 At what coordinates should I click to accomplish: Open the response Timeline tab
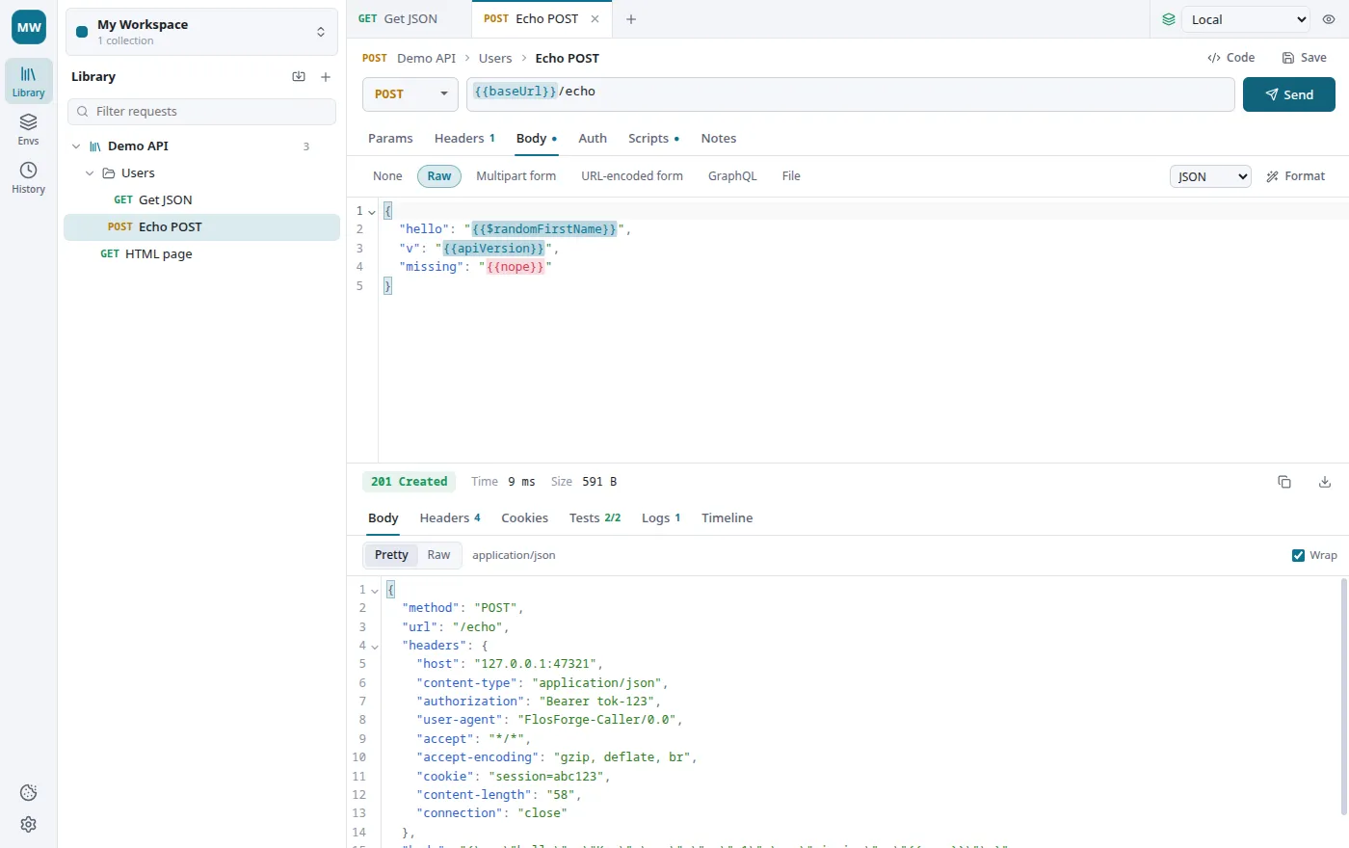[727, 518]
